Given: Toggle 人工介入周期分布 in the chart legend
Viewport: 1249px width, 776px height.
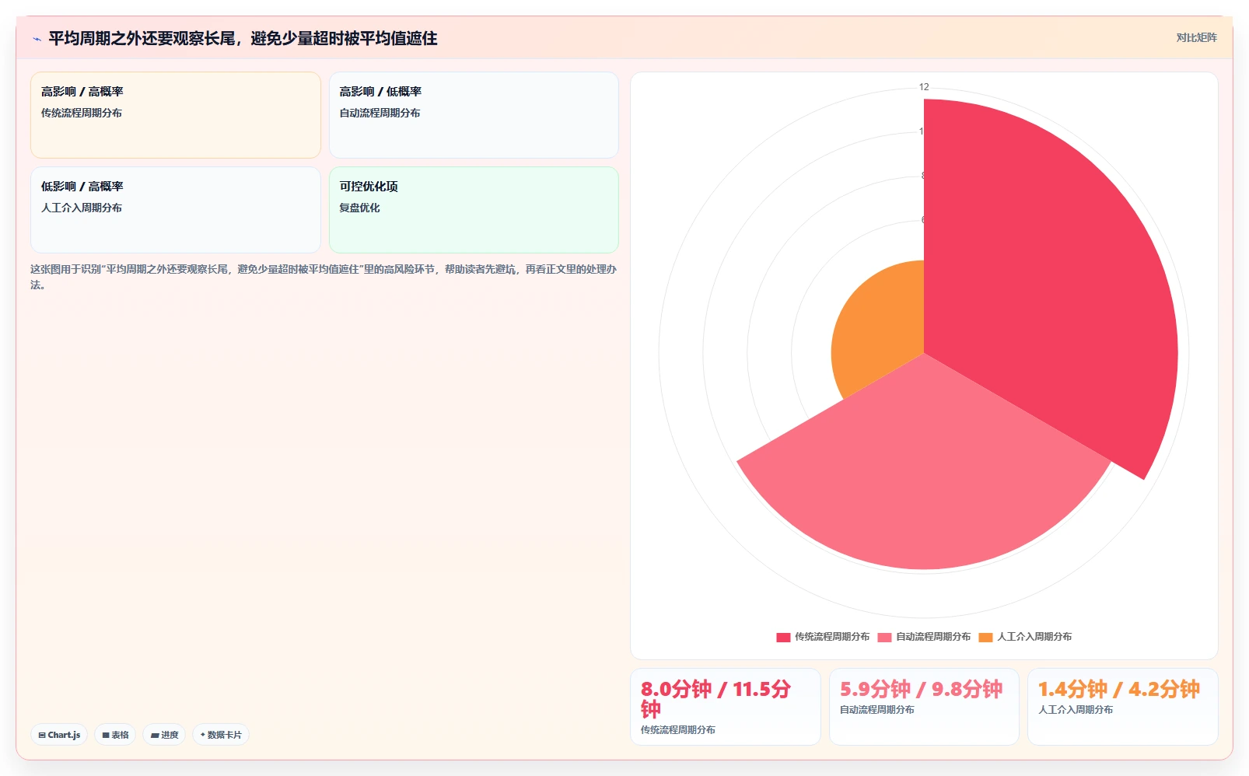Looking at the screenshot, I should [x=1025, y=637].
